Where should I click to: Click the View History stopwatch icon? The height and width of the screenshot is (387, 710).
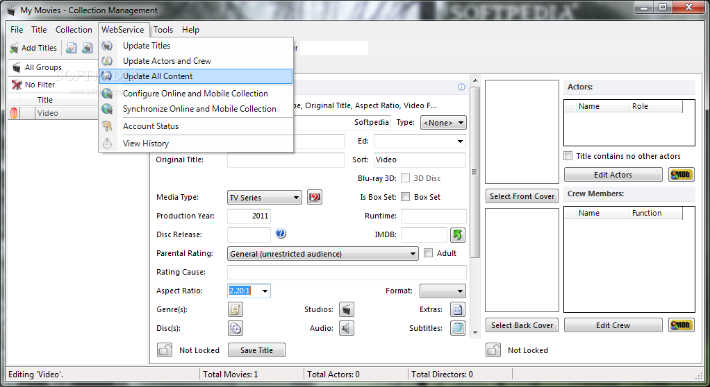click(x=107, y=144)
